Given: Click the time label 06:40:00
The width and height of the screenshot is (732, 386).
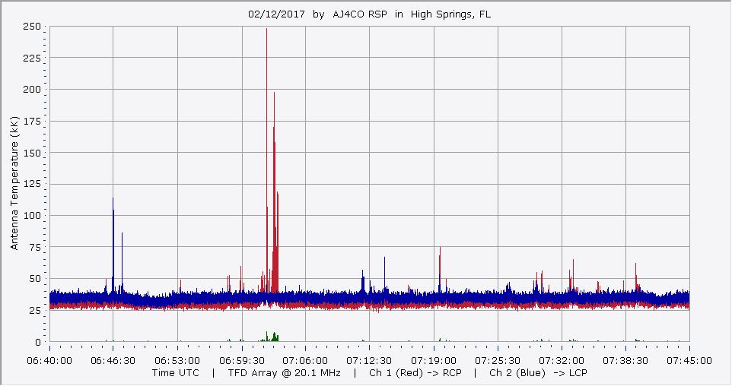Looking at the screenshot, I should [x=50, y=361].
